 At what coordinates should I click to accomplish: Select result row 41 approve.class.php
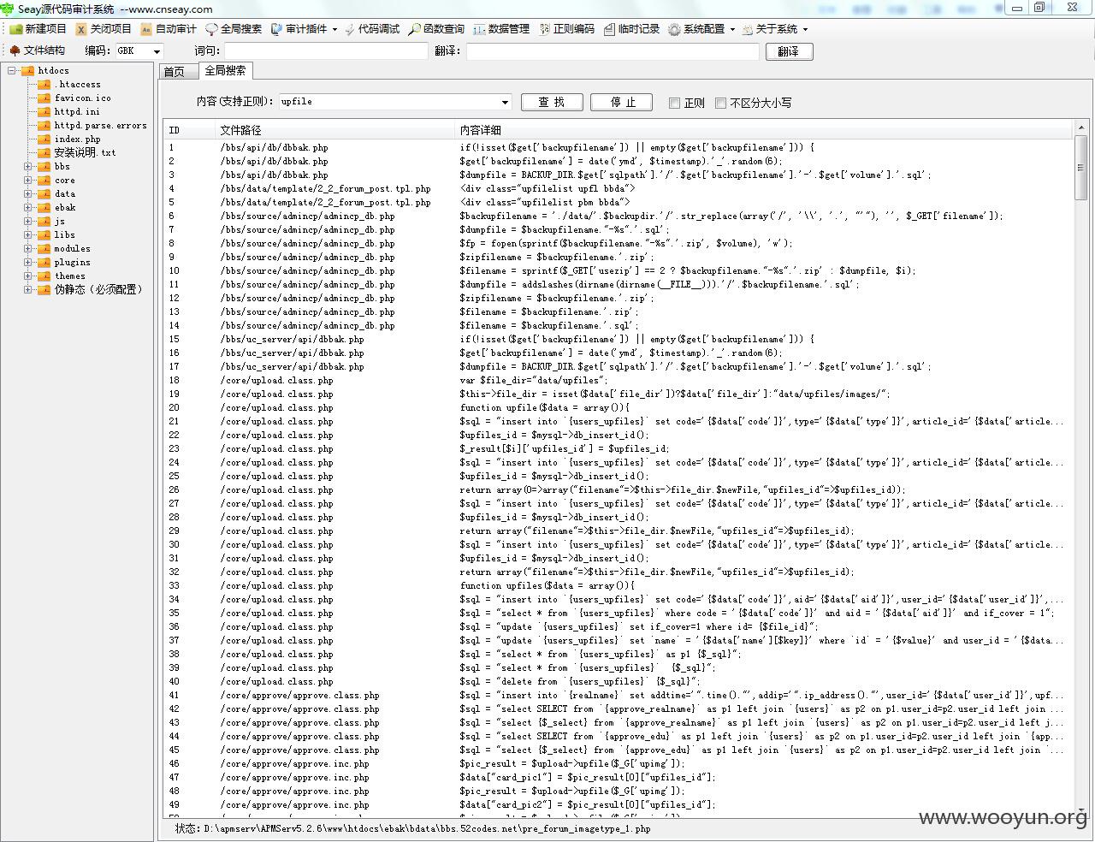click(618, 695)
